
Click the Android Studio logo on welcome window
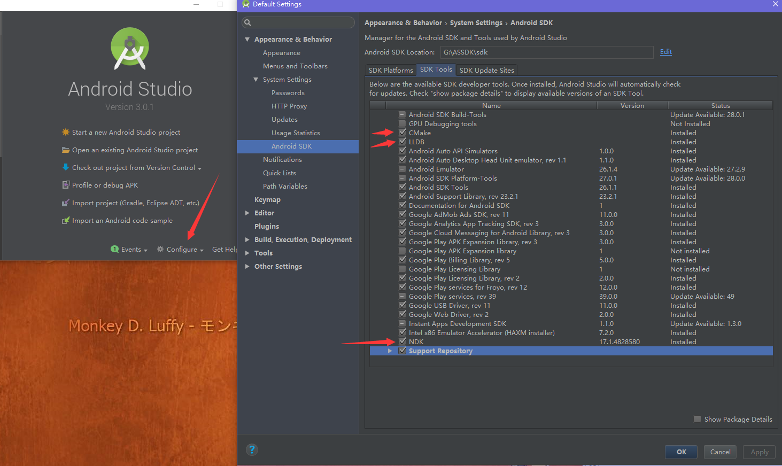point(130,49)
